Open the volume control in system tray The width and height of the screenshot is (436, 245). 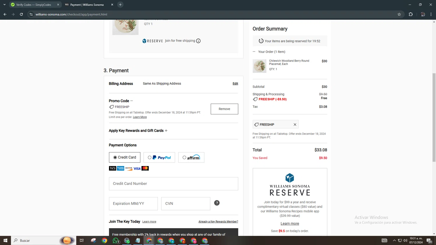[x=405, y=240]
